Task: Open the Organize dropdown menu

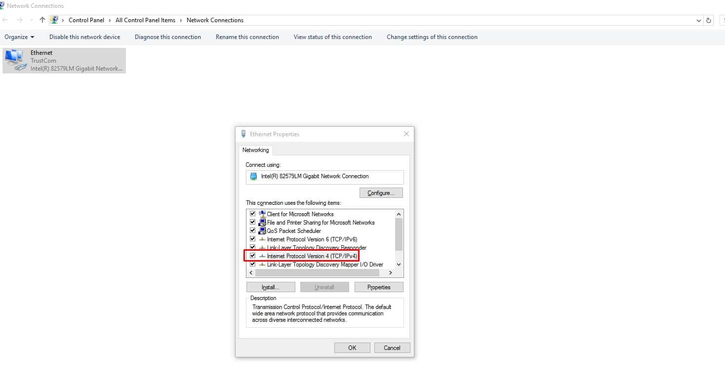Action: pos(19,37)
